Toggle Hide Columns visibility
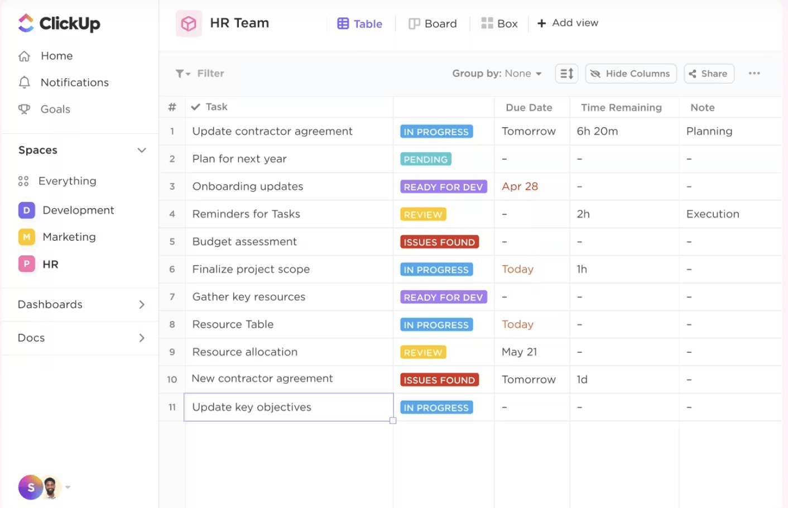788x508 pixels. tap(630, 73)
